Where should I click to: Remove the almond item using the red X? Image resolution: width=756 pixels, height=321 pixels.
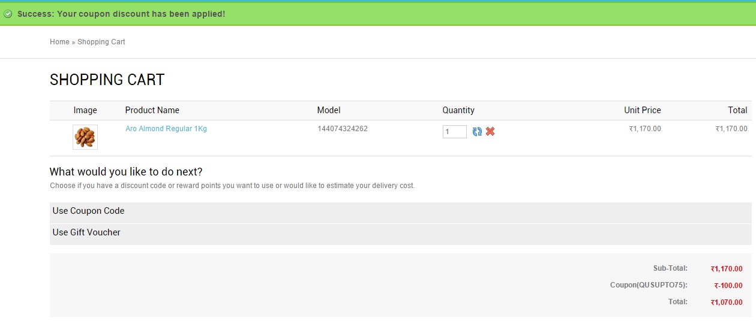coord(490,132)
